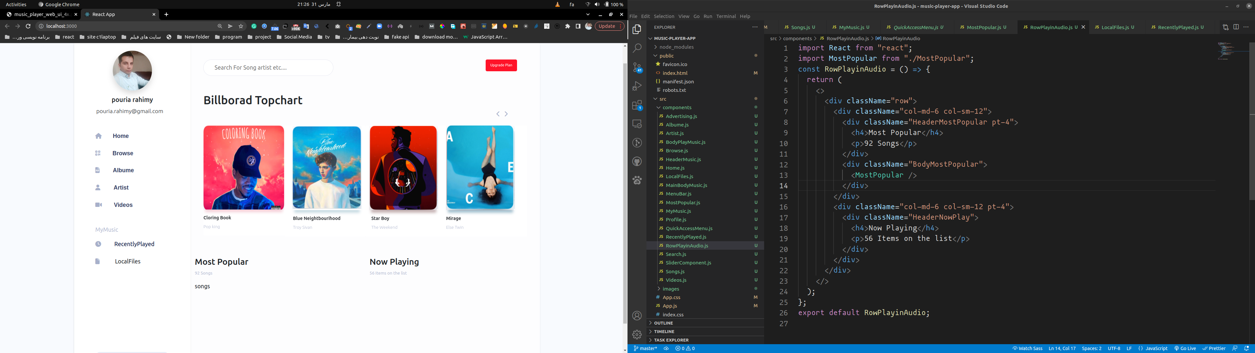Open the Terminal menu
Image resolution: width=1255 pixels, height=353 pixels.
(726, 17)
